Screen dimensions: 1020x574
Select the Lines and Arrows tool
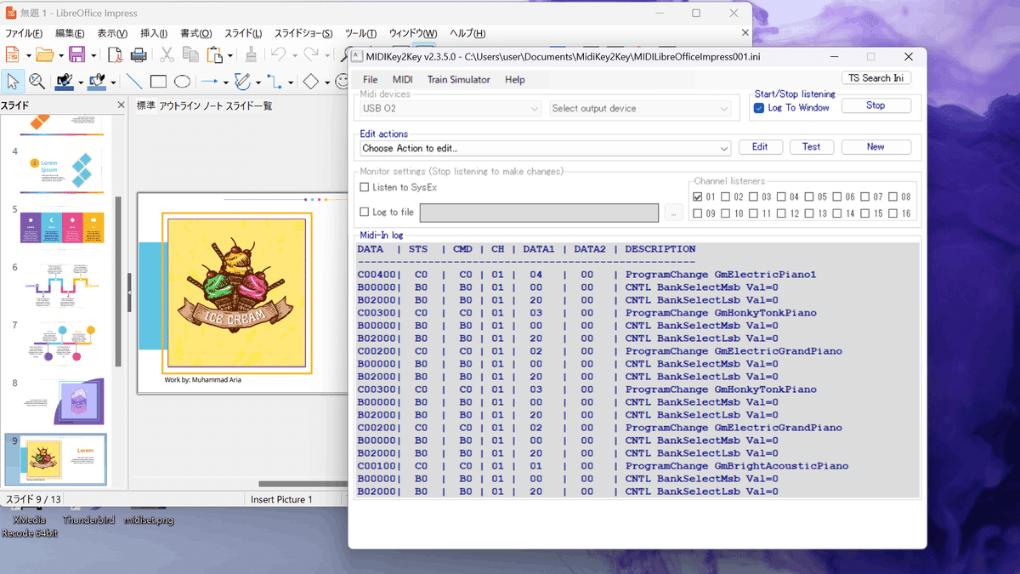pos(209,82)
